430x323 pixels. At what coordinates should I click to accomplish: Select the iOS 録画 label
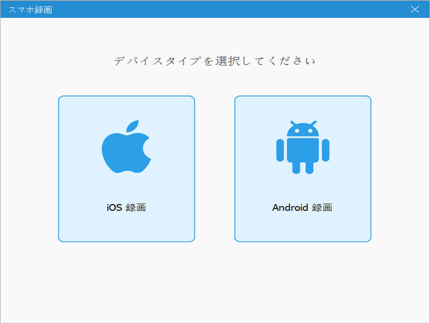(x=126, y=207)
